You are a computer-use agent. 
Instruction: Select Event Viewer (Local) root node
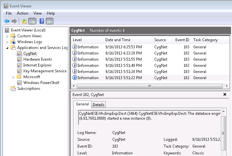(28, 30)
